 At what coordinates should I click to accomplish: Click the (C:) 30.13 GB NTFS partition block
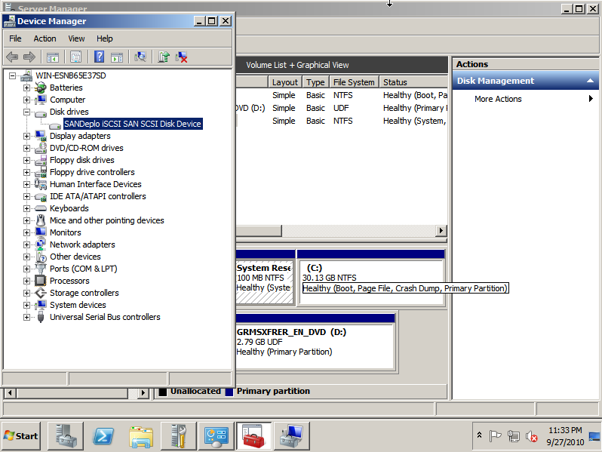click(371, 278)
